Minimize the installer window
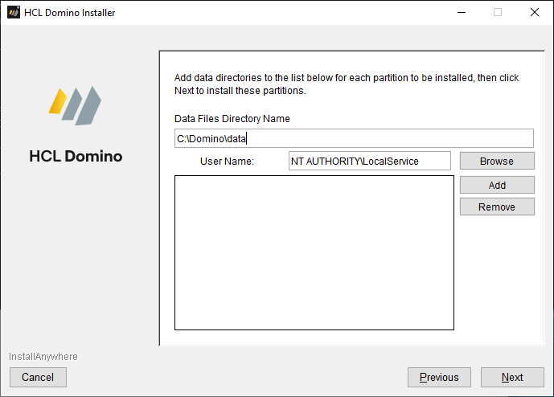The width and height of the screenshot is (554, 397). tap(462, 12)
